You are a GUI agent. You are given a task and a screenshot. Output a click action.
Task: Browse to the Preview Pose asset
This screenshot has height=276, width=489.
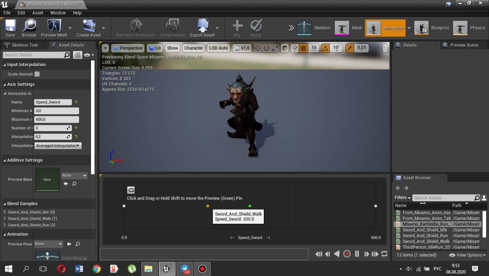coord(78,244)
